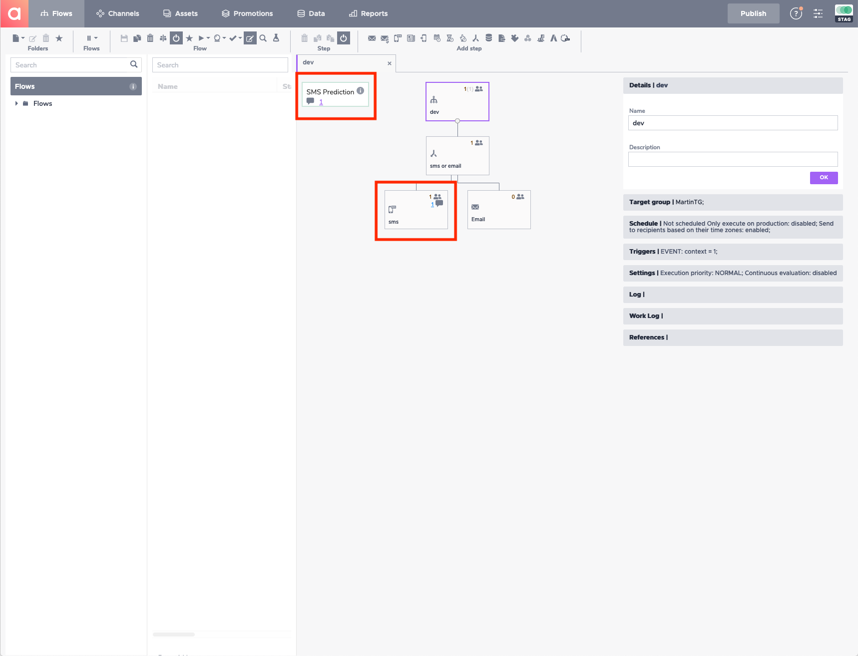Click the delete folder trash icon
This screenshot has height=656, width=858.
pyautogui.click(x=46, y=38)
